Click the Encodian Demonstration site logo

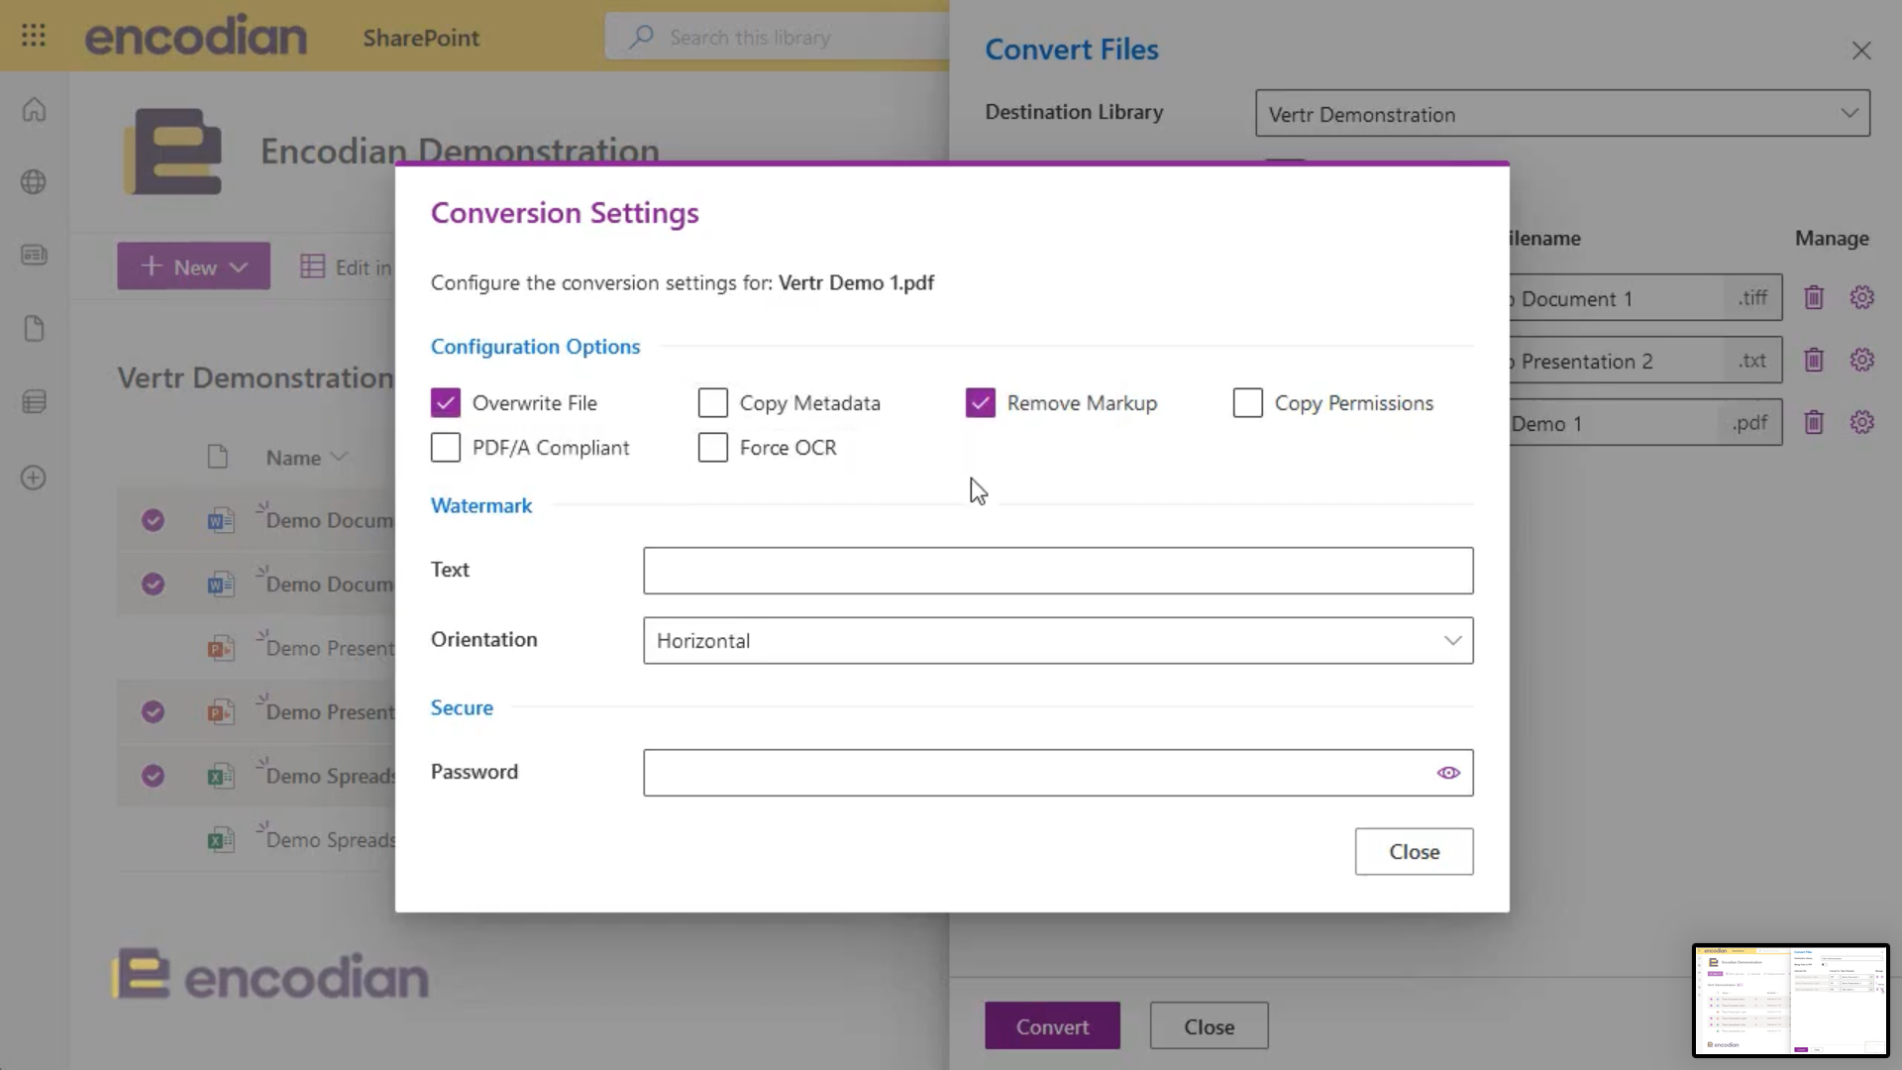173,152
